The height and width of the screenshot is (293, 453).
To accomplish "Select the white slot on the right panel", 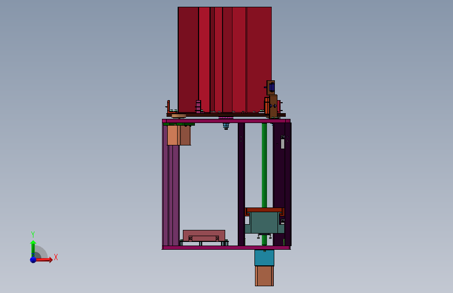I will [x=283, y=143].
